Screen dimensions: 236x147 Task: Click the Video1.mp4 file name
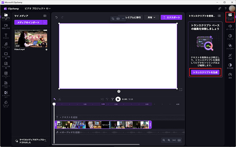(19, 49)
